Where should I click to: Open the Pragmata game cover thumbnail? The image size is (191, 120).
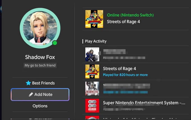(x=92, y=54)
